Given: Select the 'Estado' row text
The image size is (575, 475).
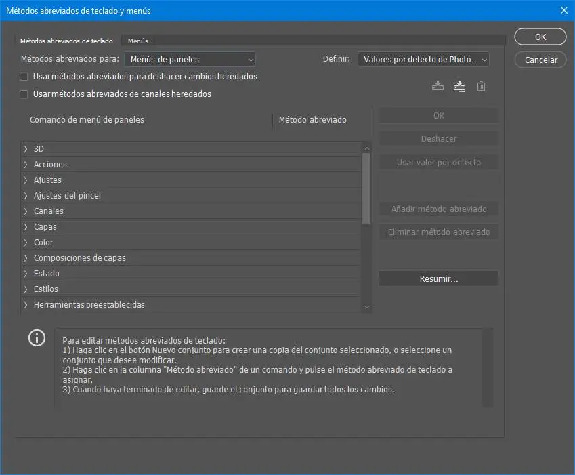Looking at the screenshot, I should [47, 274].
